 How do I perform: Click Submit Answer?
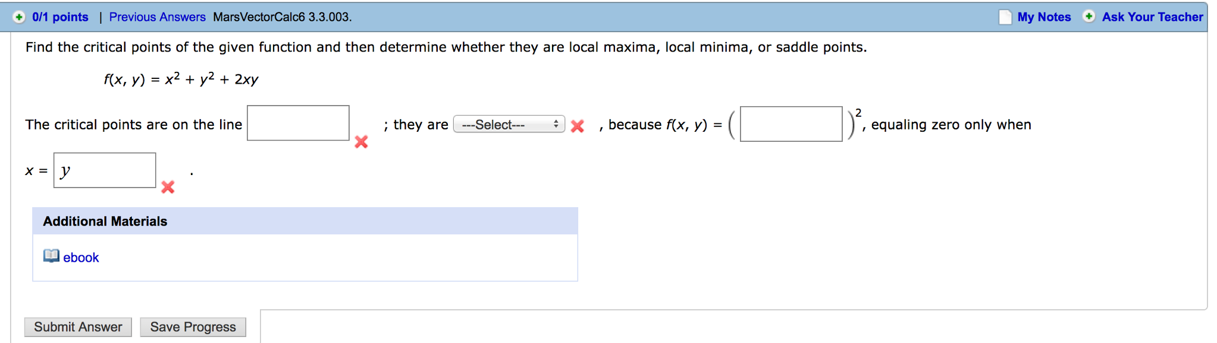pyautogui.click(x=77, y=326)
